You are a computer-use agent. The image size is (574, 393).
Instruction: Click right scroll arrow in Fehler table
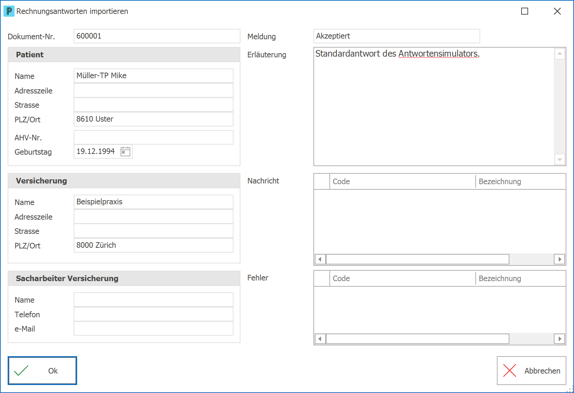tap(559, 339)
